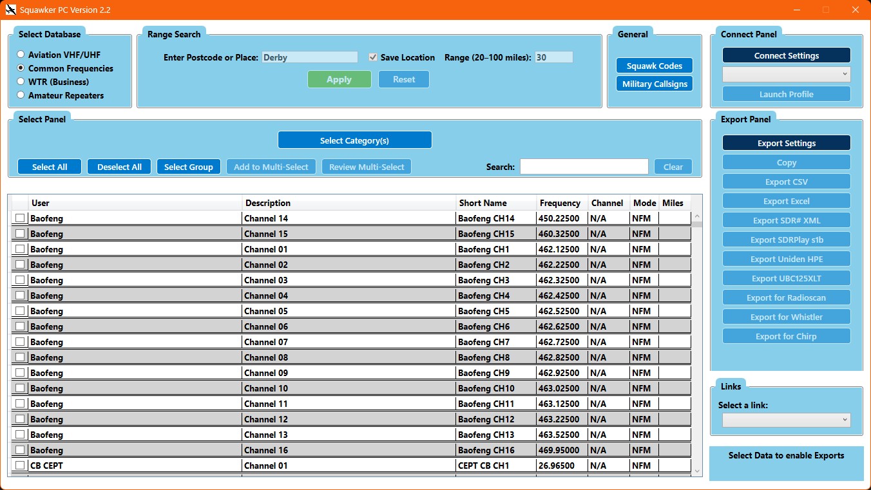The height and width of the screenshot is (490, 871).
Task: Click the Range miles input field
Action: pos(553,57)
